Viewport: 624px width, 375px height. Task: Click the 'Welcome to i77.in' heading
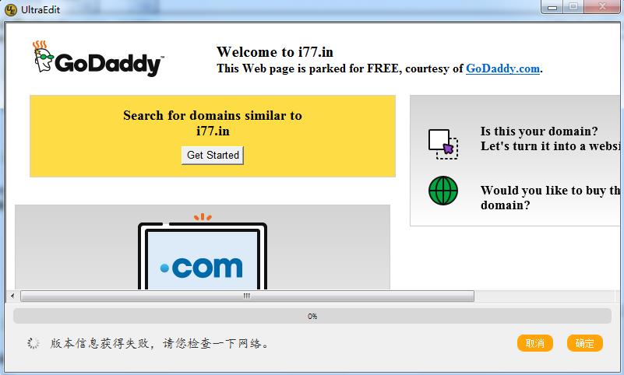tap(275, 52)
